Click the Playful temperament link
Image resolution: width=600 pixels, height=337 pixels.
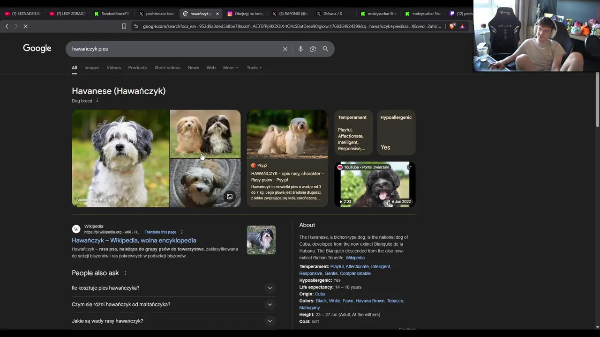[x=337, y=266]
